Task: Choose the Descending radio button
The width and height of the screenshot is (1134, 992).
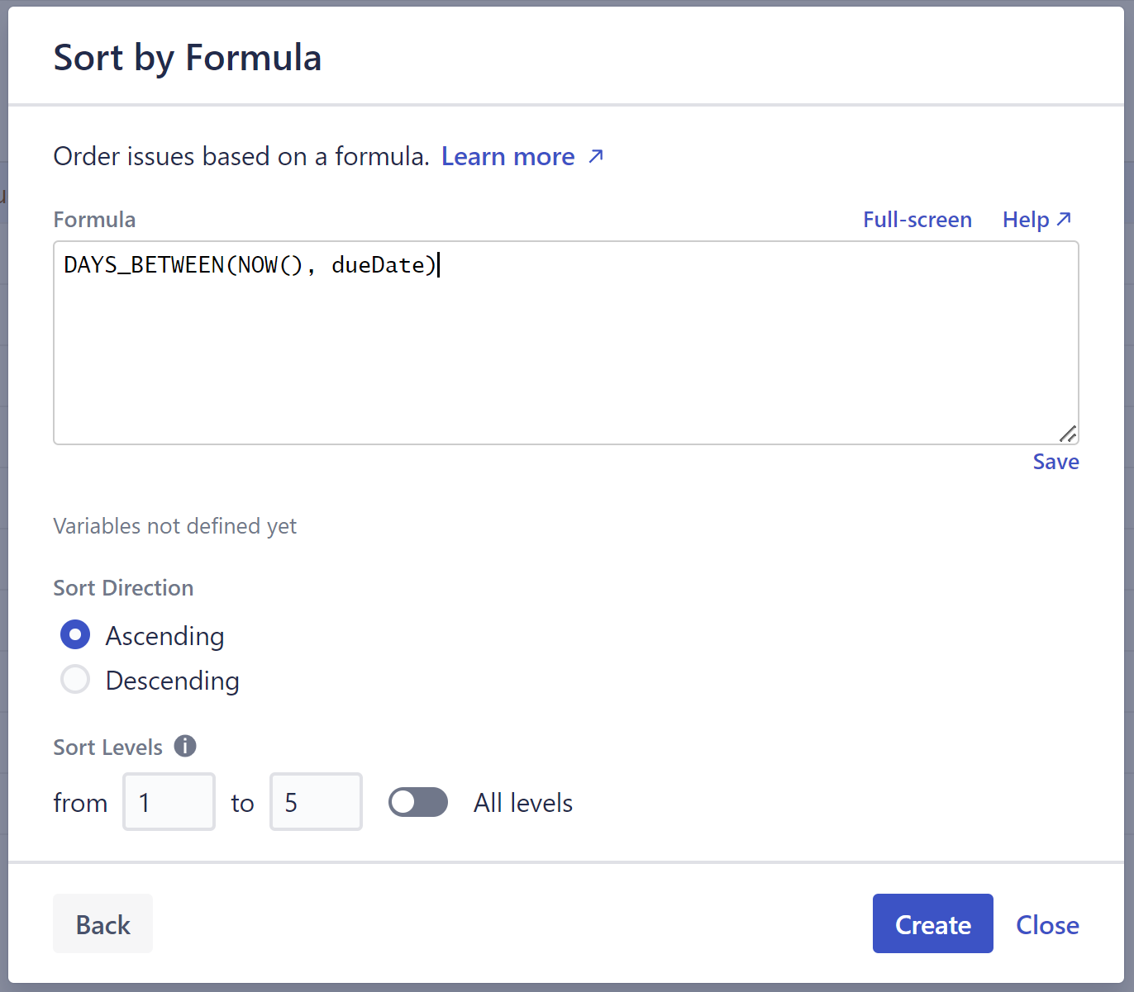Action: [x=75, y=680]
